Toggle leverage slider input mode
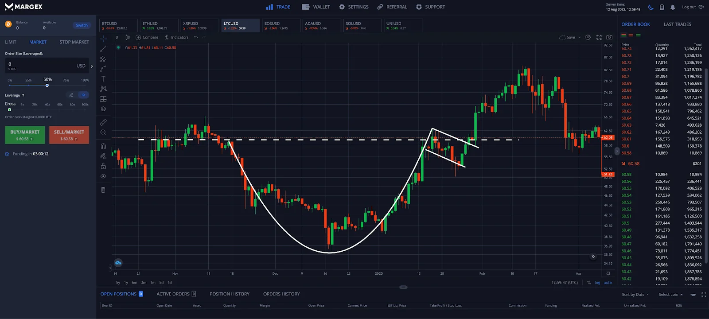This screenshot has height=319, width=709. click(x=83, y=95)
